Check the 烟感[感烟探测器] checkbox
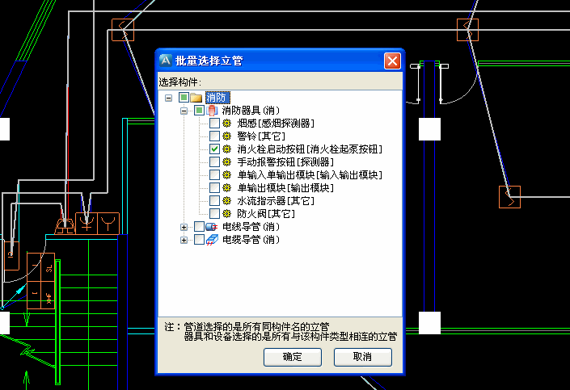The height and width of the screenshot is (390, 570). (214, 123)
